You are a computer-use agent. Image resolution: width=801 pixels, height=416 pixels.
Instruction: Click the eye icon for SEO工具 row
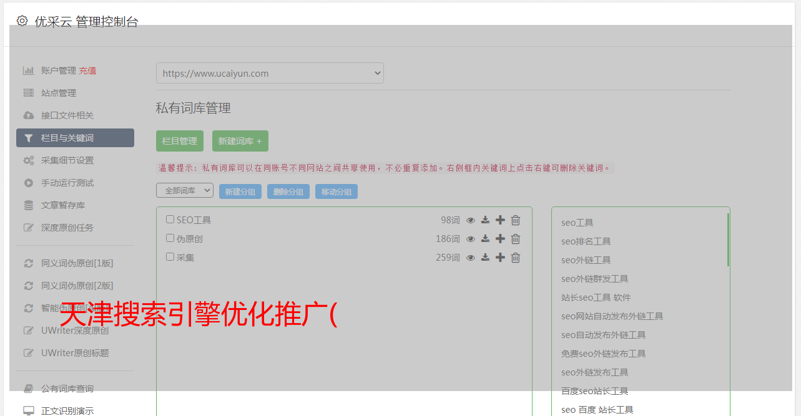click(x=471, y=220)
